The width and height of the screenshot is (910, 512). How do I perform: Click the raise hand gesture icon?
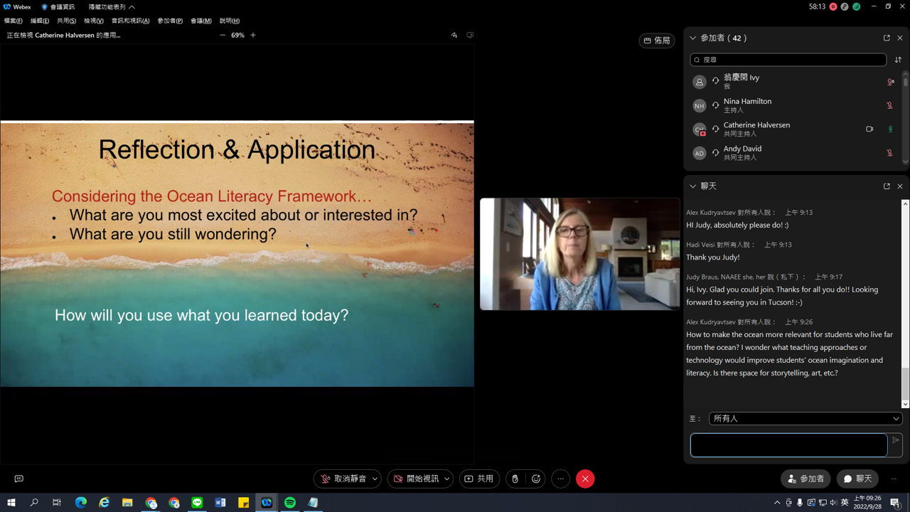(x=515, y=479)
